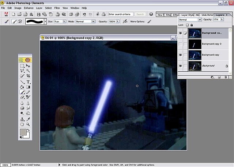
Task: Click the Print icon in shortcuts bar
Action: pyautogui.click(x=71, y=14)
